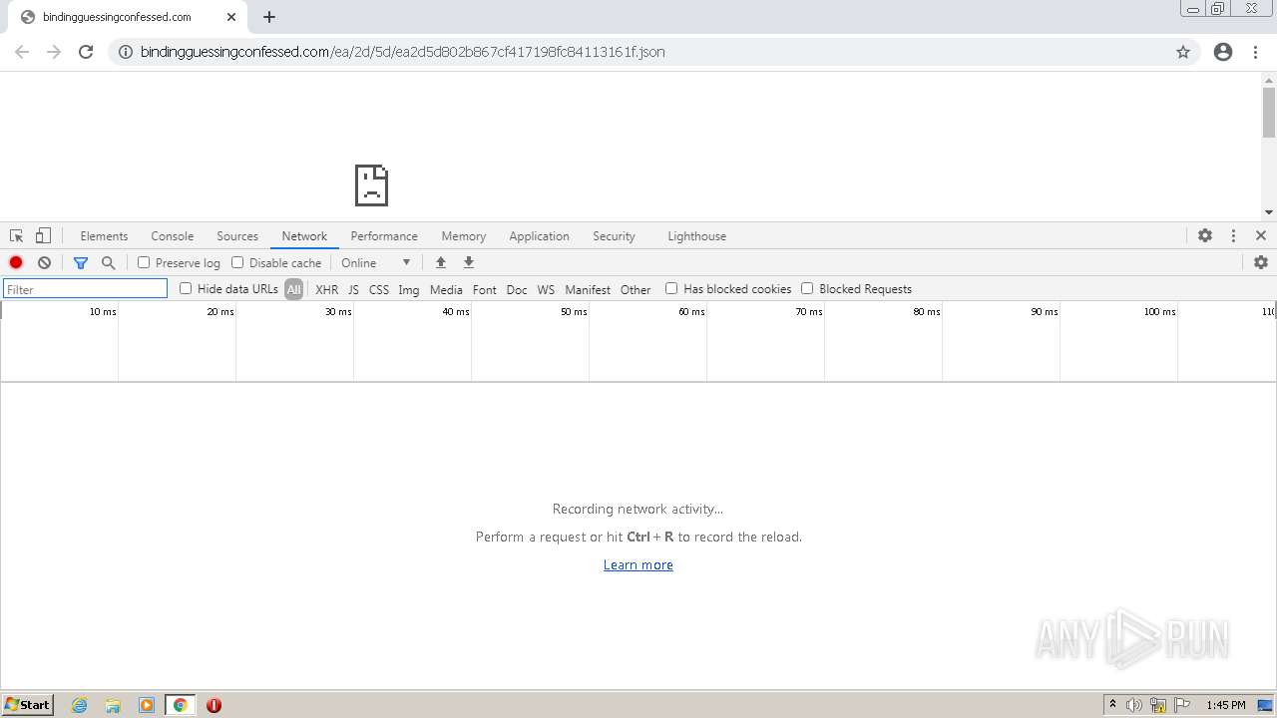Image resolution: width=1277 pixels, height=718 pixels.
Task: Toggle the device toolbar icon
Action: [43, 236]
